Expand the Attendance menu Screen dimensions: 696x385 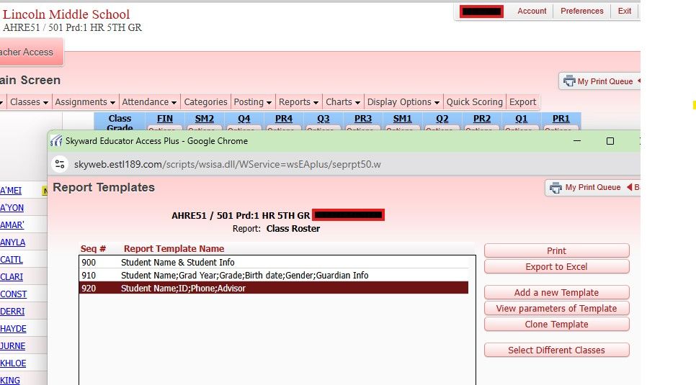tap(149, 102)
